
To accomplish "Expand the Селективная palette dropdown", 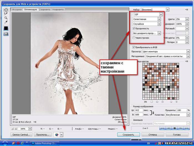I will tap(147, 19).
